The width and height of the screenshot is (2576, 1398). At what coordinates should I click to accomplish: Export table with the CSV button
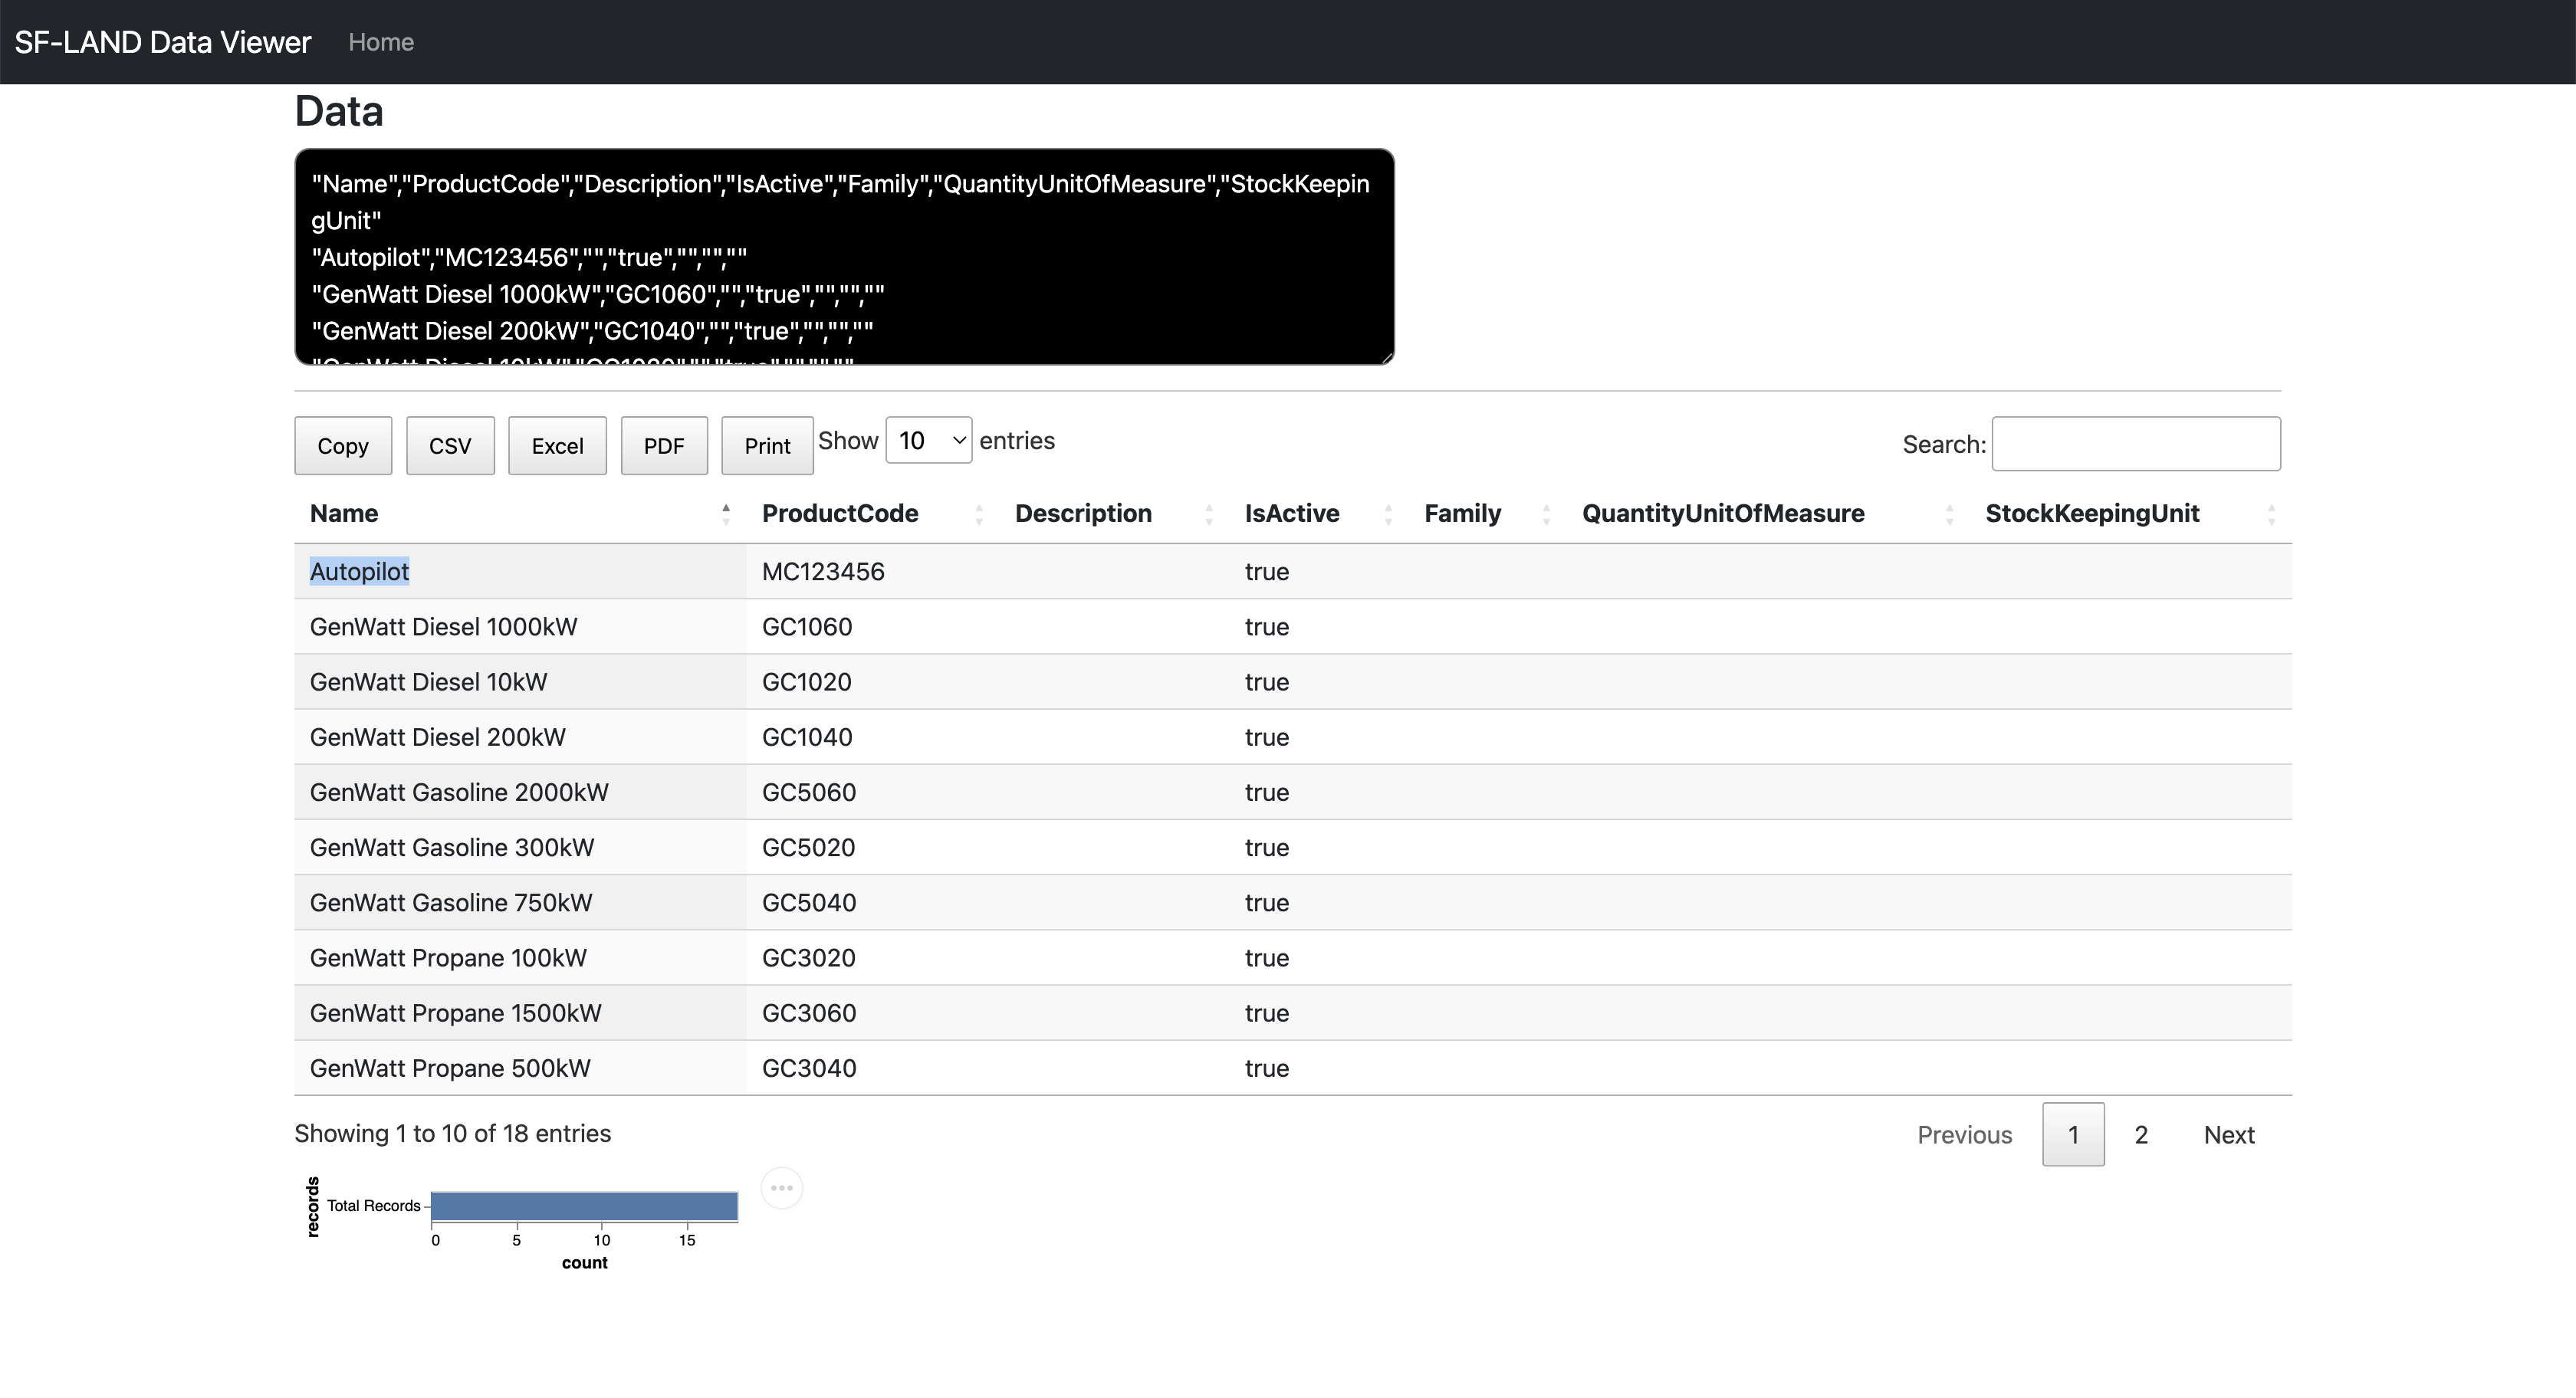(x=450, y=446)
